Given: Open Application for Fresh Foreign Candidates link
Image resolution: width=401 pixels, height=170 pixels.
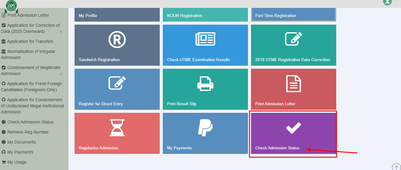Looking at the screenshot, I should point(31,87).
